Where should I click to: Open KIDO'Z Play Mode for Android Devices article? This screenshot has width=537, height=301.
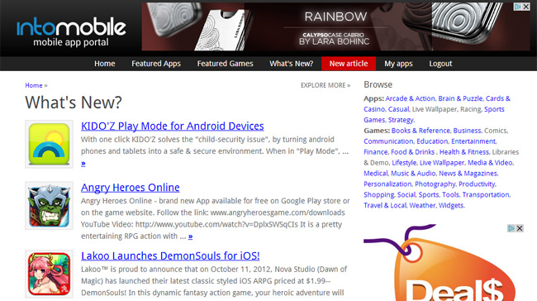[173, 127]
